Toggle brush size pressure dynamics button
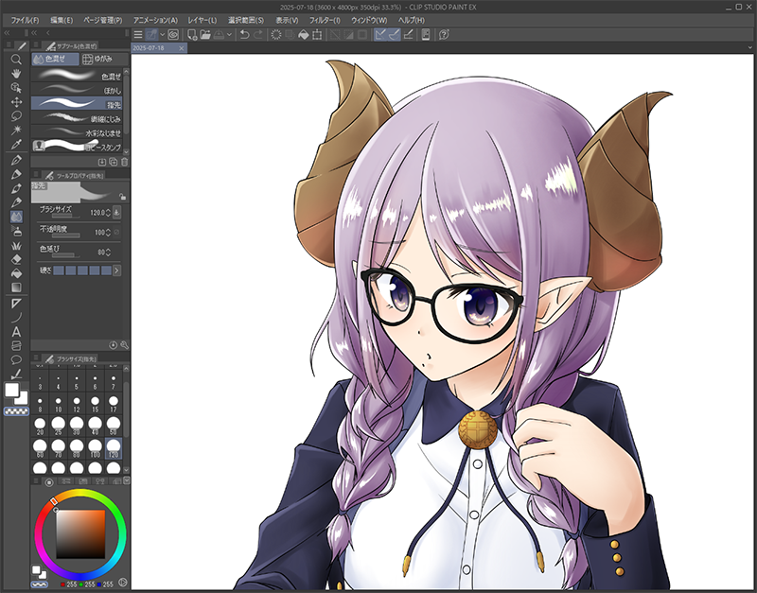The image size is (757, 593). [x=116, y=212]
